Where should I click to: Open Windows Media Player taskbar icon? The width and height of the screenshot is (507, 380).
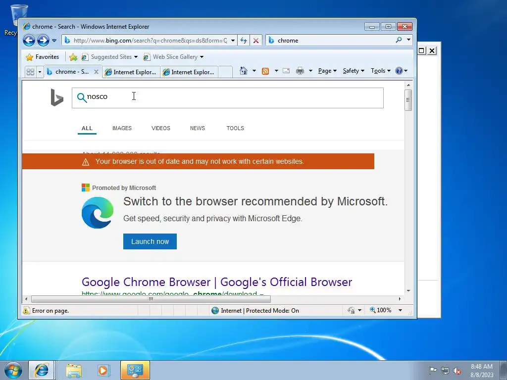(x=103, y=370)
